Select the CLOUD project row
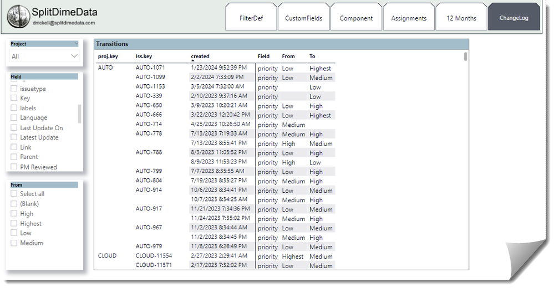 [x=107, y=255]
